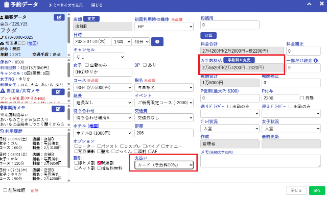The height and width of the screenshot is (197, 327).
Task: Open the 待ち合わせ dropdown
Action: 103,118
